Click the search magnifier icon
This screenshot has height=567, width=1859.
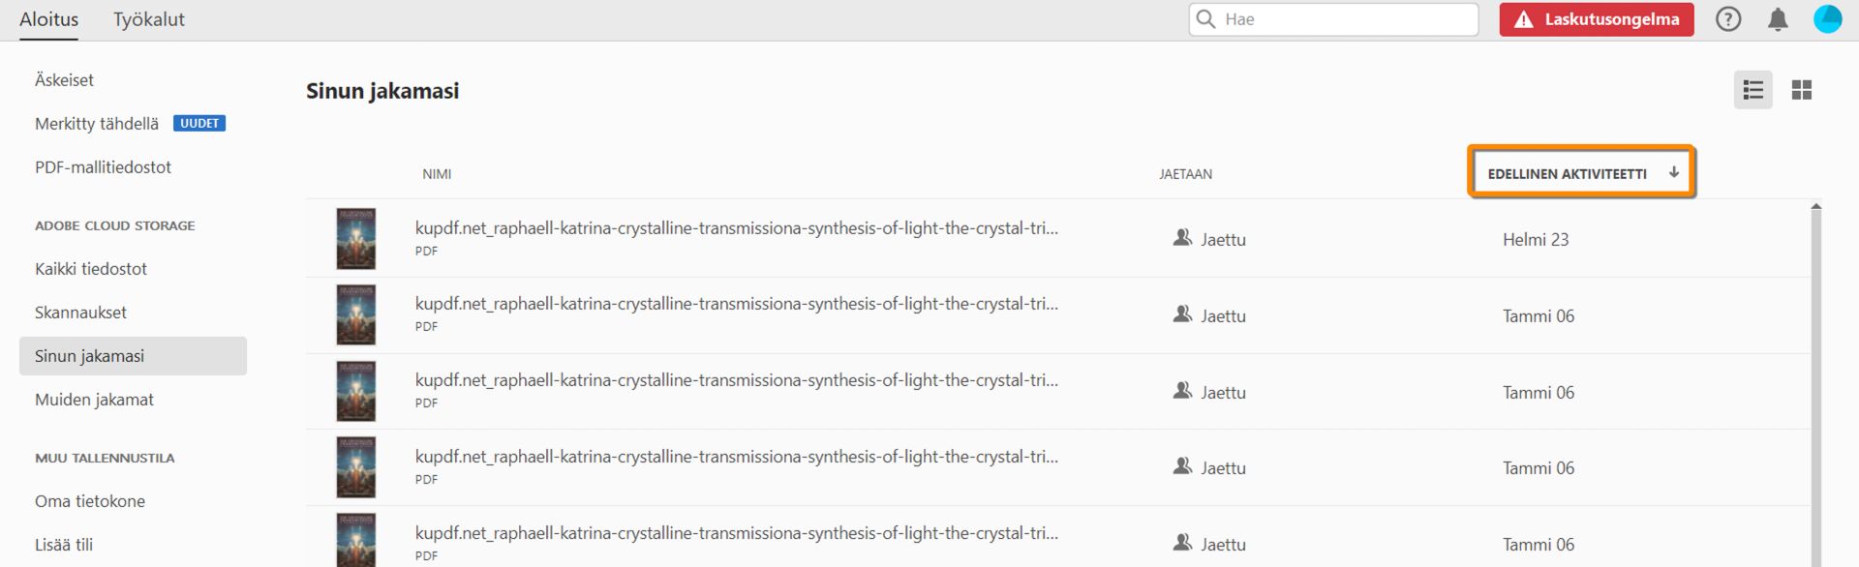tap(1205, 19)
